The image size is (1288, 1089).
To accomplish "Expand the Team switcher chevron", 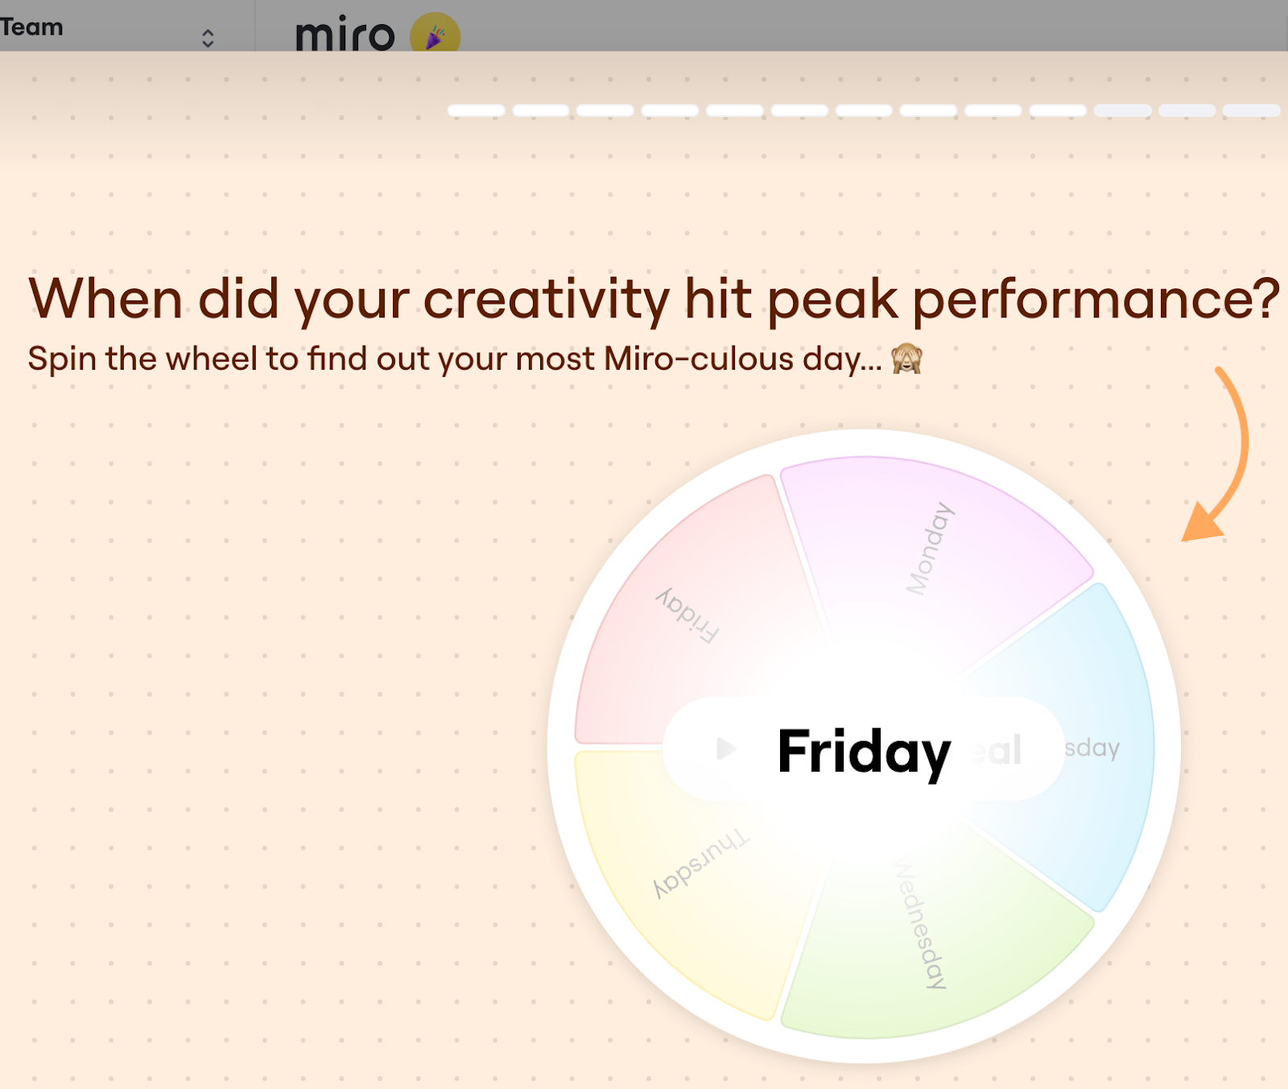I will click(x=208, y=38).
